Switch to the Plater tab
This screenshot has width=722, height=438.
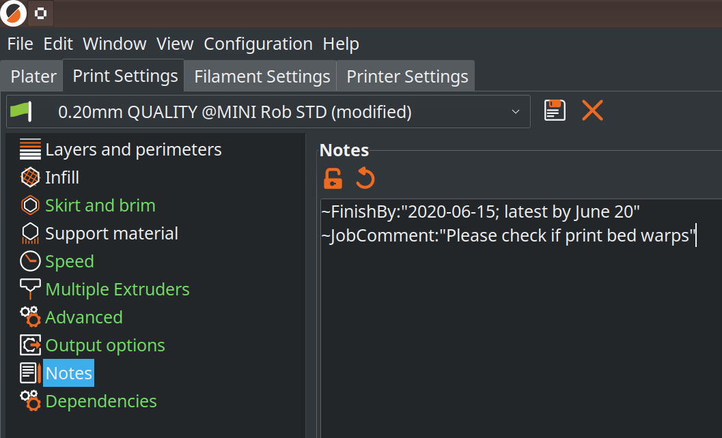pos(33,76)
